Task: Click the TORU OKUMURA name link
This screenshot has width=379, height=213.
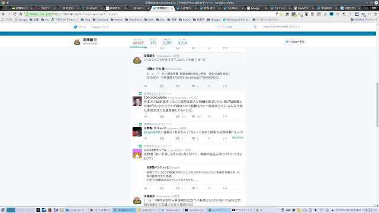Action: click(x=155, y=98)
